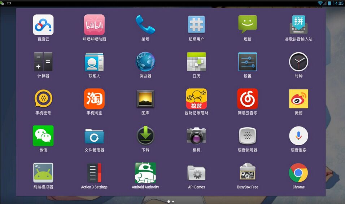Open the 微博 Weibo app

pos(298,99)
